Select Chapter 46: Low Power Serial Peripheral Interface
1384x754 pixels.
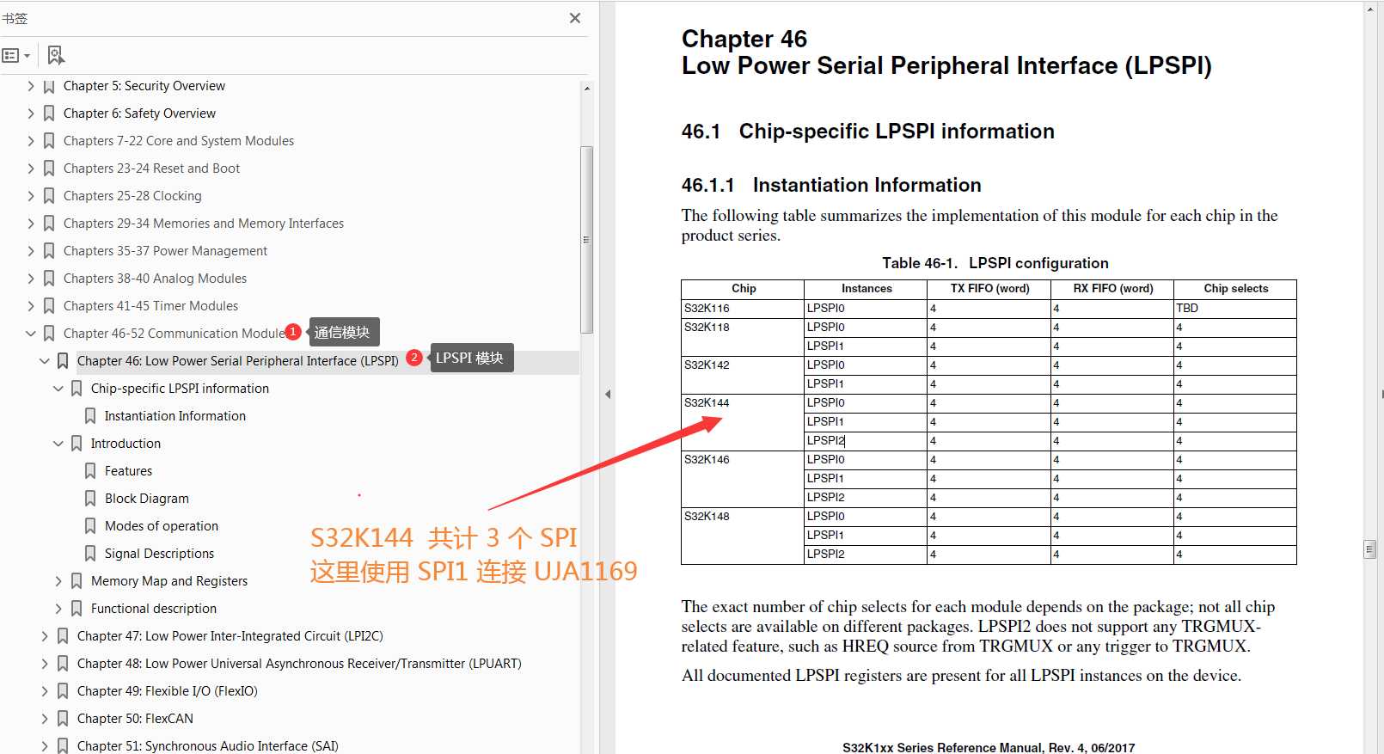[x=238, y=361]
